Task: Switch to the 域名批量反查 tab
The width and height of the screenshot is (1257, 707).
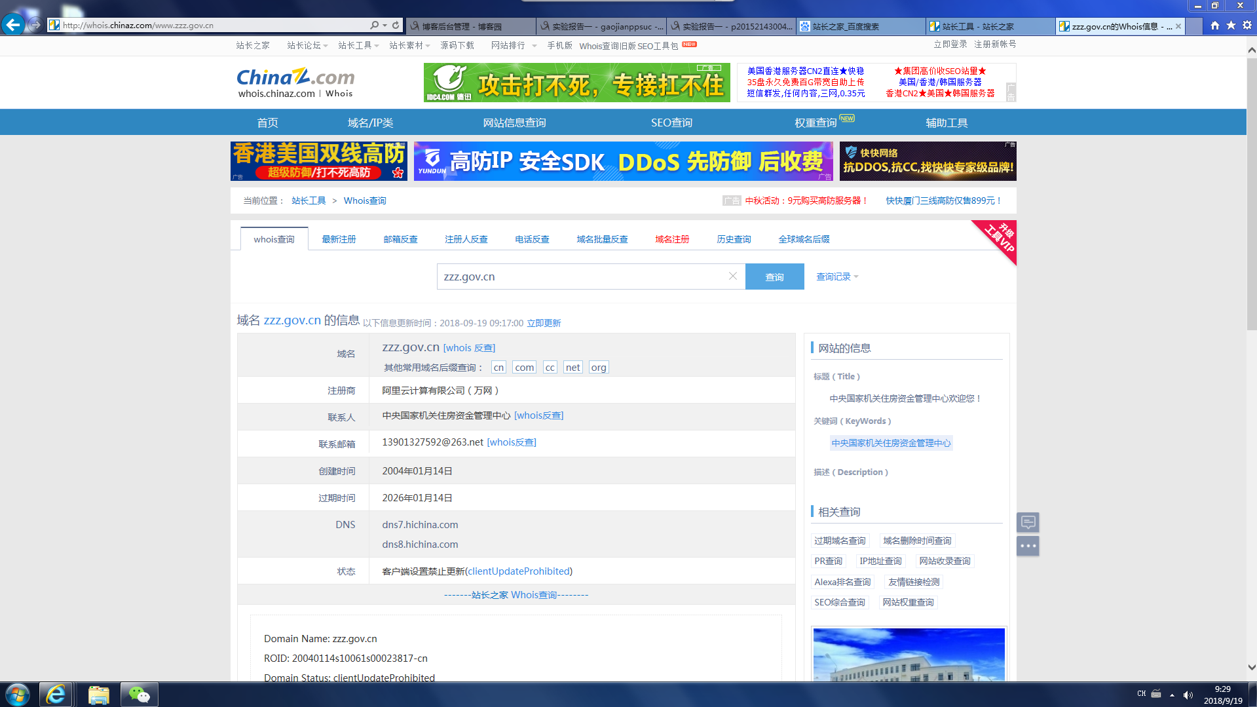Action: click(602, 239)
